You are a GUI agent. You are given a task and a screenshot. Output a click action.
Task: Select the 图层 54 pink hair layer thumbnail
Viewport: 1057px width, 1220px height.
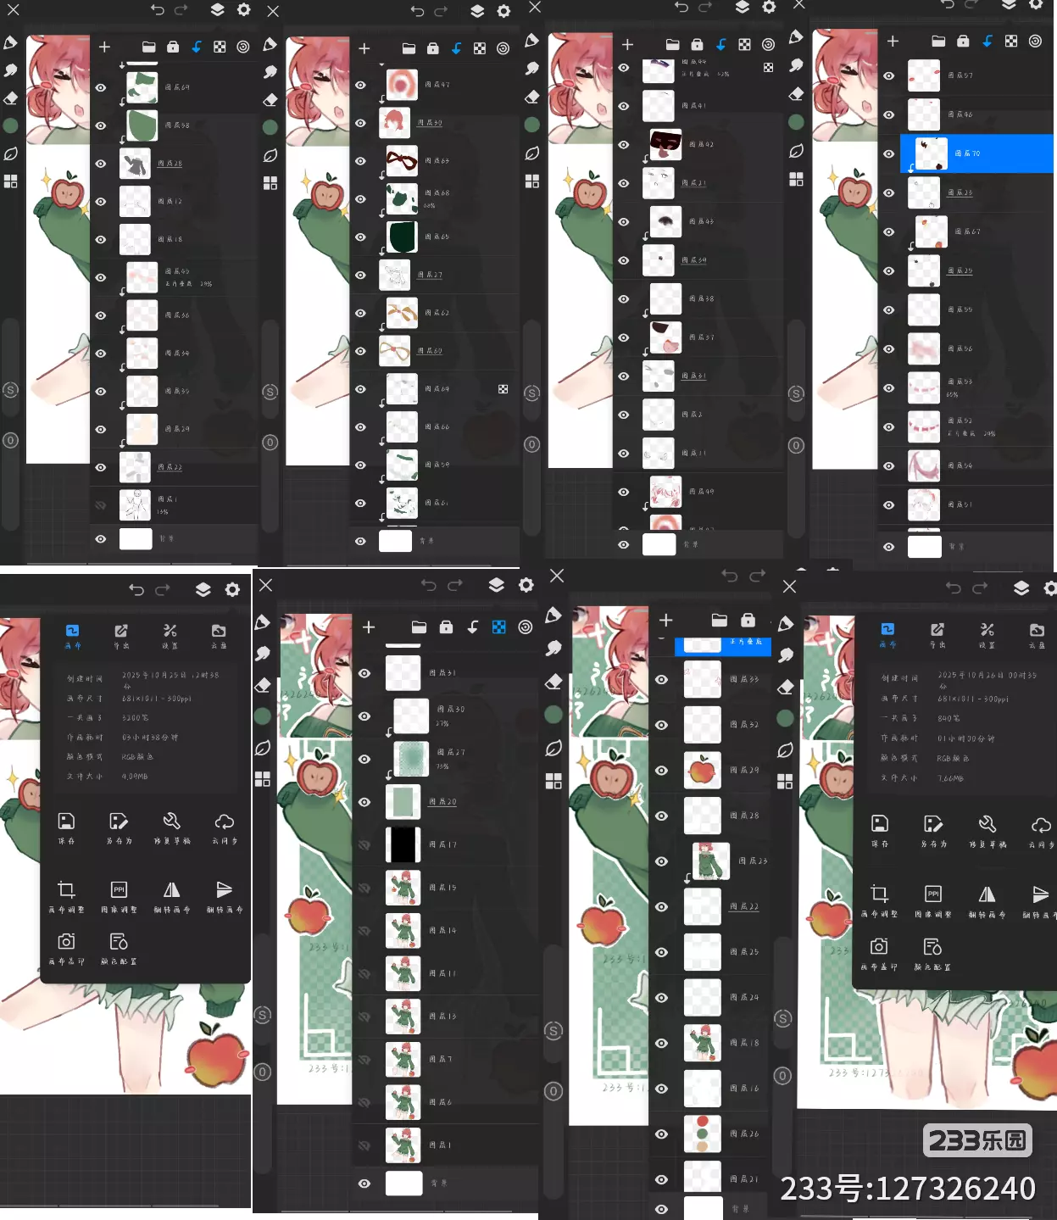pyautogui.click(x=924, y=465)
